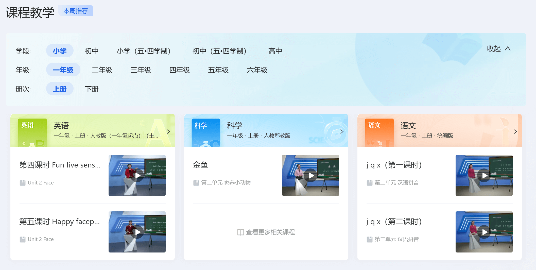Screen dimensions: 536x270
Task: Select 高中 stage option
Action: click(x=275, y=51)
